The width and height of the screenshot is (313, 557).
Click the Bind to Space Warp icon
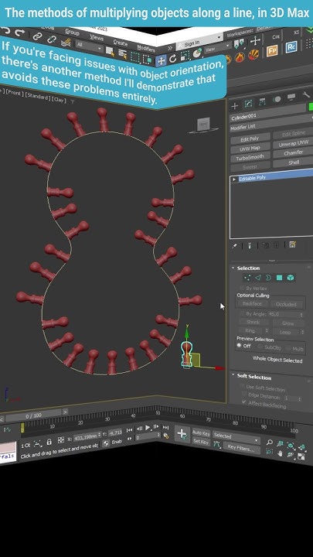point(65,43)
